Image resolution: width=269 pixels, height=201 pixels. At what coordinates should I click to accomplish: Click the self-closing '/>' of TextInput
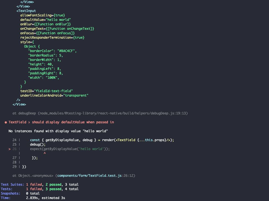click(18, 100)
